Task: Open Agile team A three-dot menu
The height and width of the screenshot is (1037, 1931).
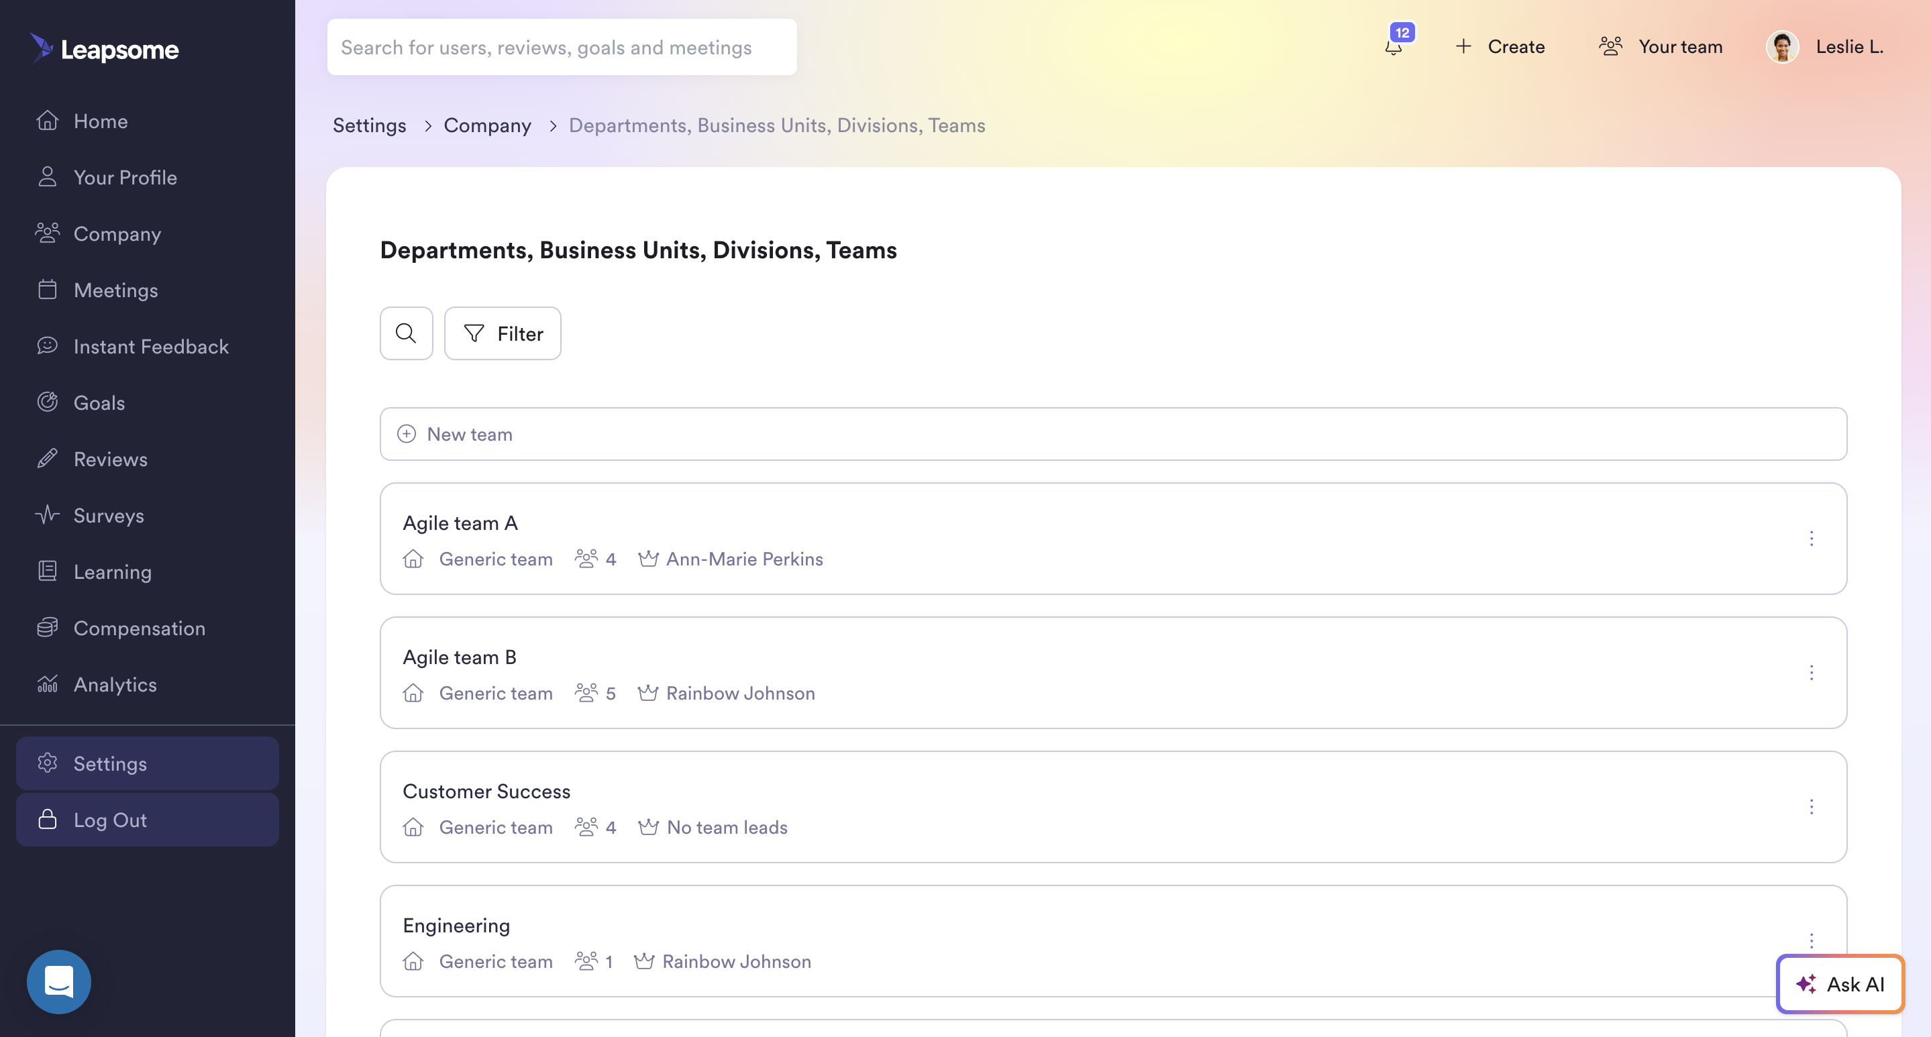Action: pos(1811,539)
